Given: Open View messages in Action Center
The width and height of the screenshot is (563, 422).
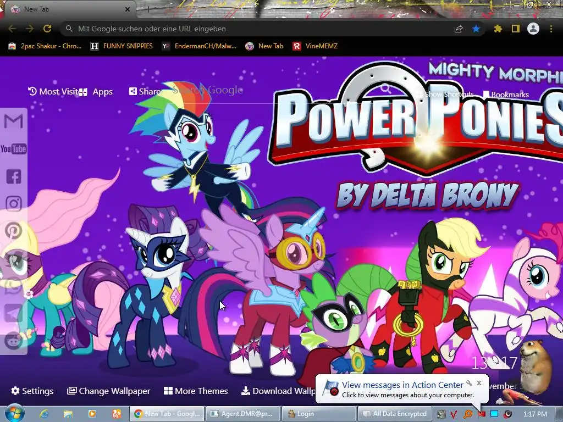Looking at the screenshot, I should (x=402, y=385).
